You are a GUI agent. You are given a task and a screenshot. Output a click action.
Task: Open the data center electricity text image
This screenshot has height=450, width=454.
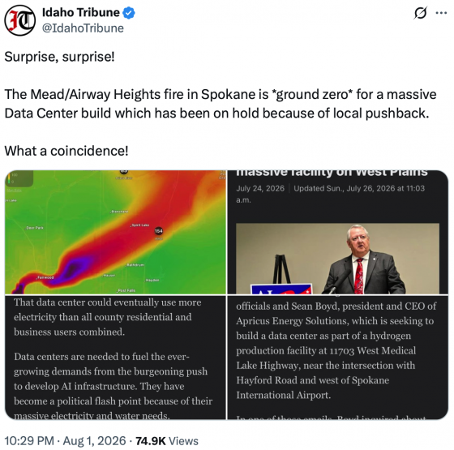115,358
